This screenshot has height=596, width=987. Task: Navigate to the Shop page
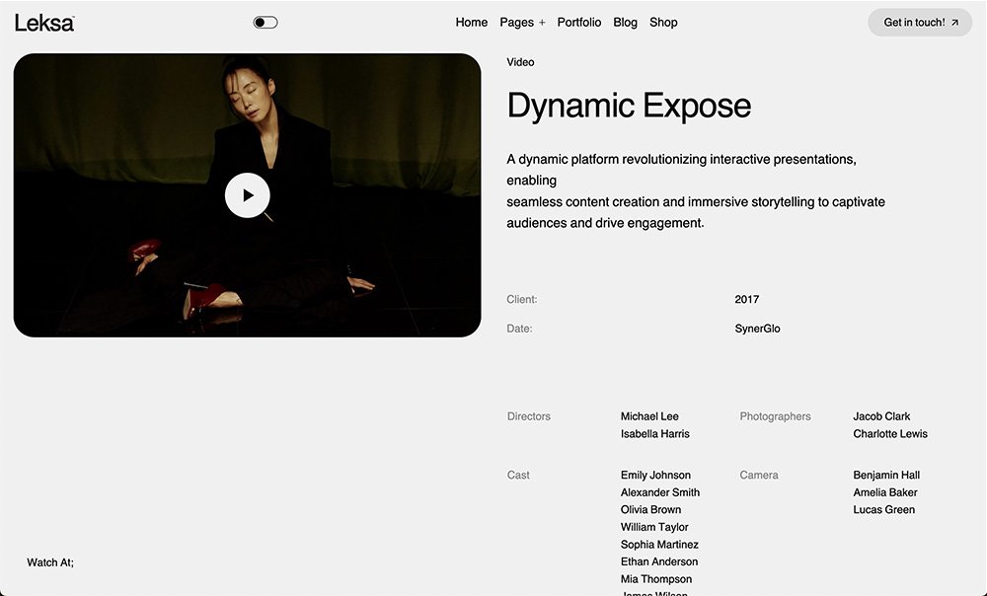pos(663,23)
